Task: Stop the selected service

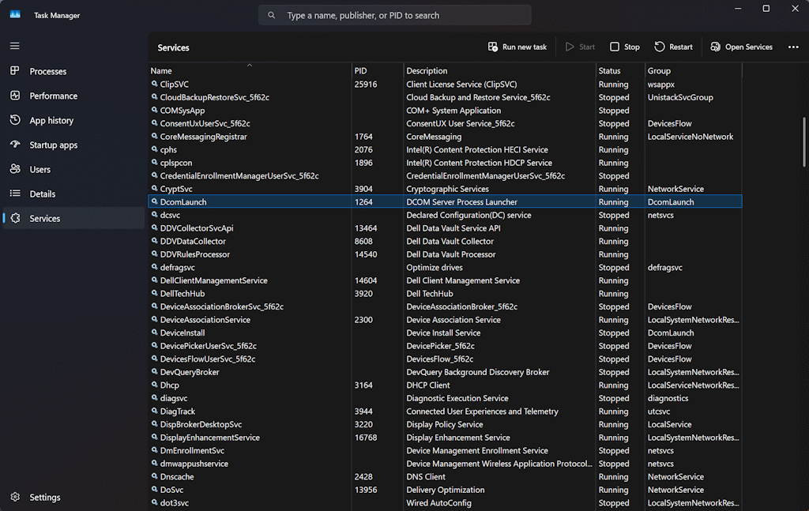Action: pyautogui.click(x=624, y=47)
